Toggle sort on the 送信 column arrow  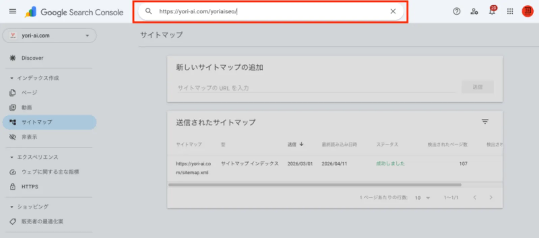tap(301, 144)
